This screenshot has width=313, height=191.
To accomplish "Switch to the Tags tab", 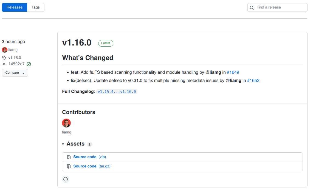I will (x=36, y=7).
